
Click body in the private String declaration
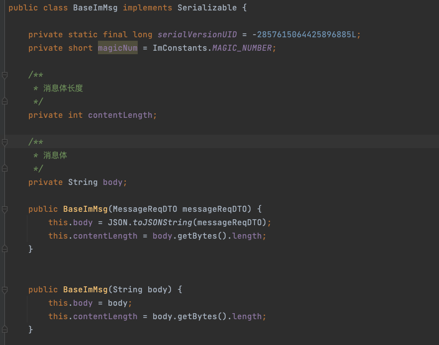tap(112, 182)
